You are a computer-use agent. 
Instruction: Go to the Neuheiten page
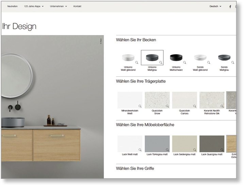(13, 6)
